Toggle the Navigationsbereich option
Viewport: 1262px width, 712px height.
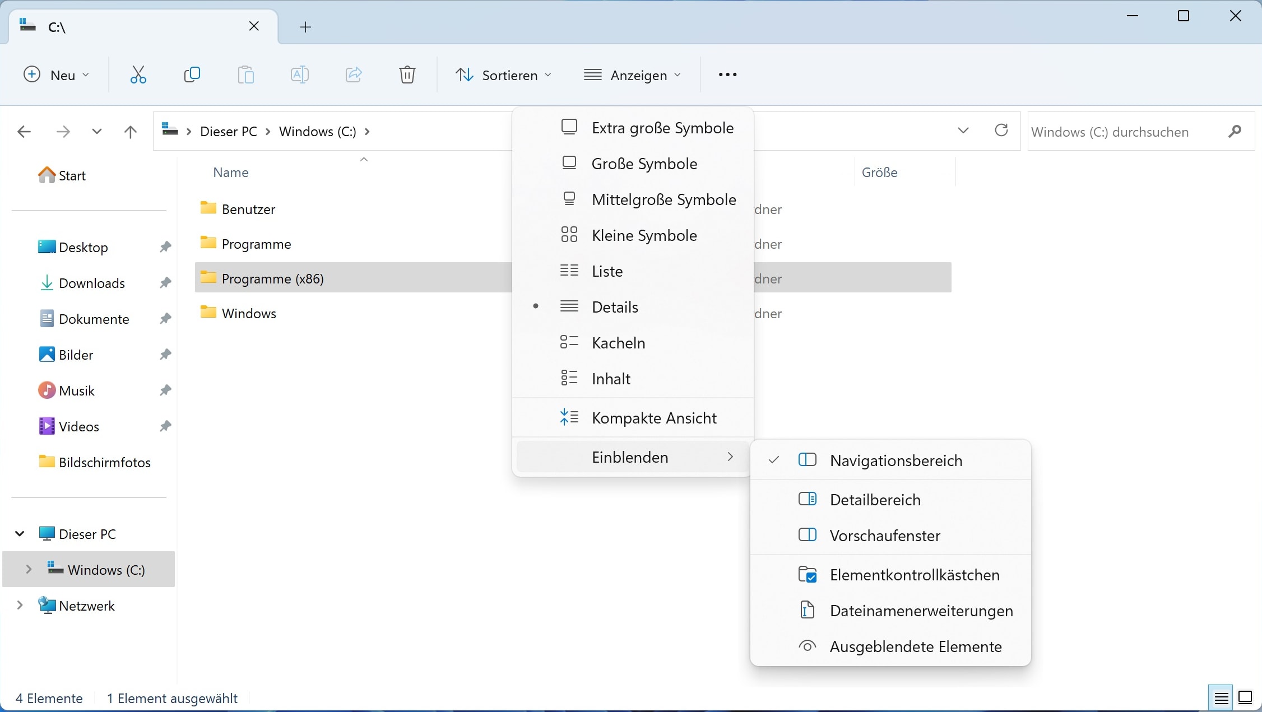896,460
